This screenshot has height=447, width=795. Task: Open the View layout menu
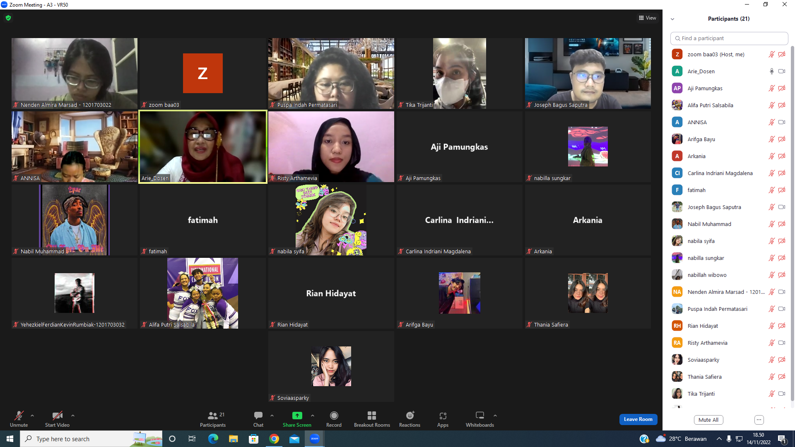648,18
